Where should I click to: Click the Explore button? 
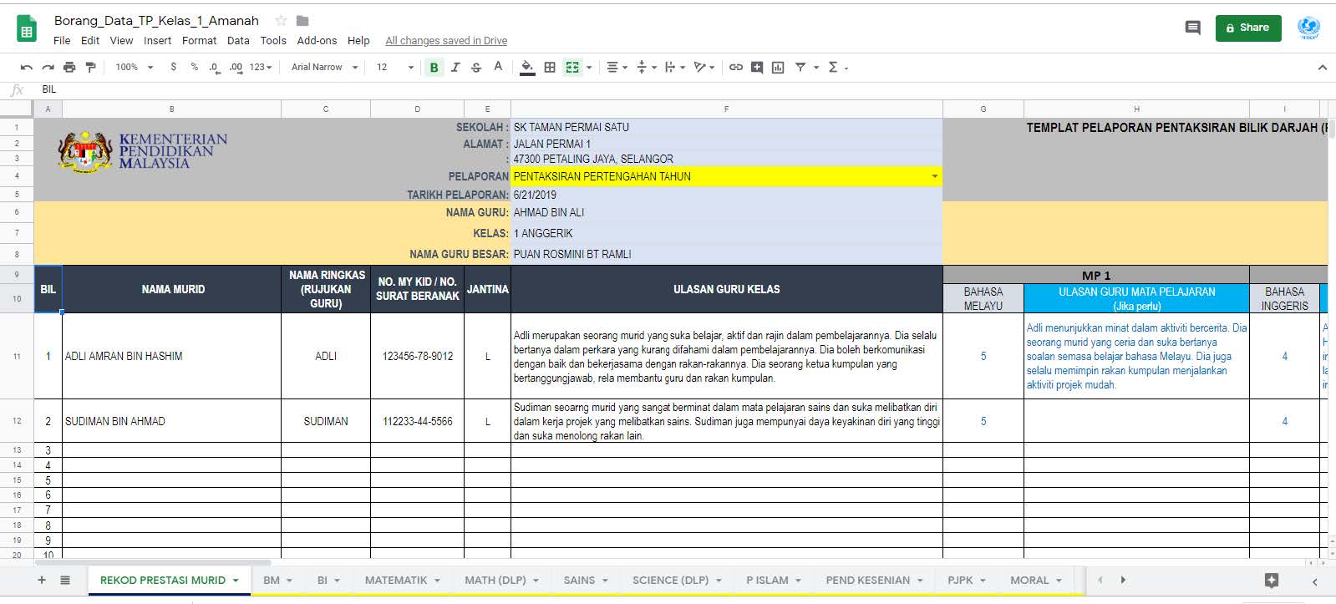(1272, 581)
